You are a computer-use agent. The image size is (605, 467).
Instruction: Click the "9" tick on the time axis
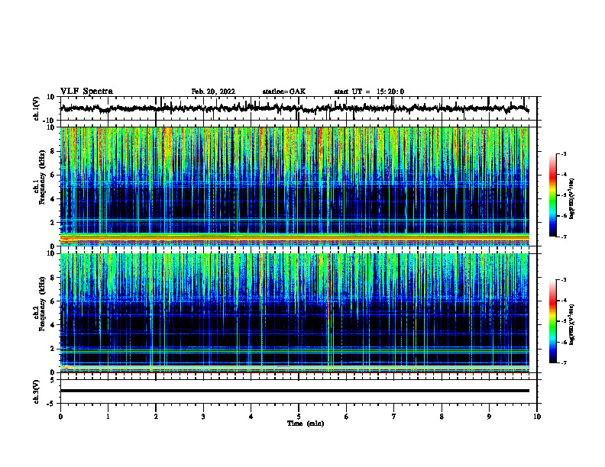[x=489, y=417]
